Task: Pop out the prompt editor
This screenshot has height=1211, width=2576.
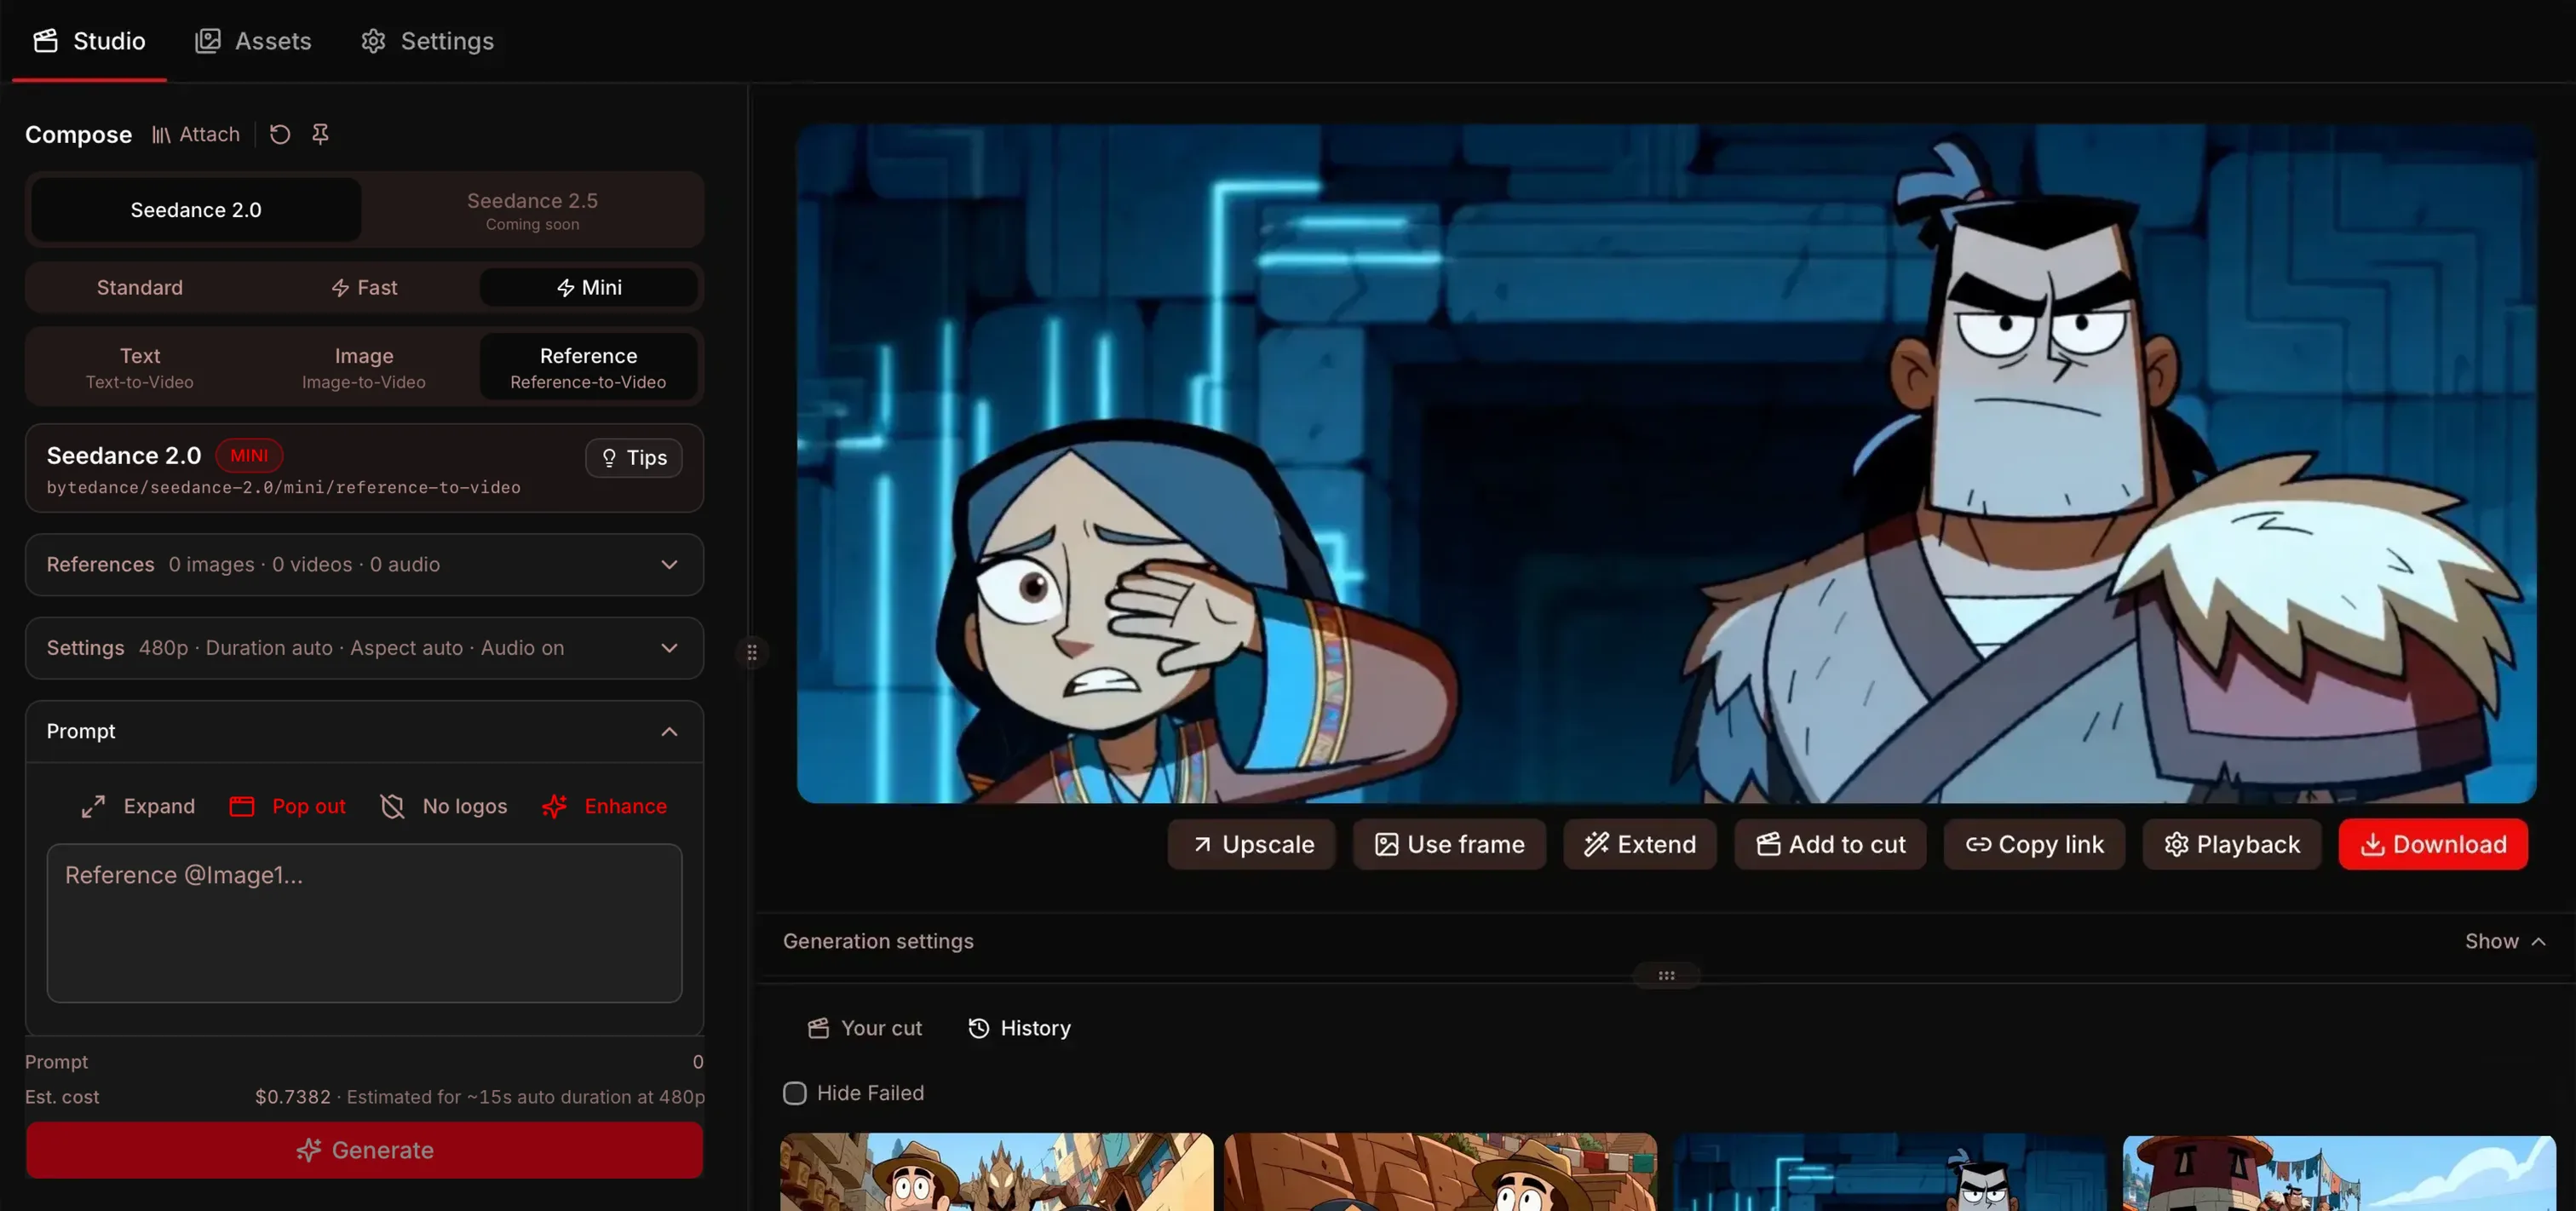Action: click(x=288, y=806)
